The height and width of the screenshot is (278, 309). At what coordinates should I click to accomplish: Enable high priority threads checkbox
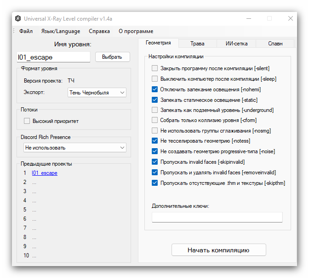27,121
